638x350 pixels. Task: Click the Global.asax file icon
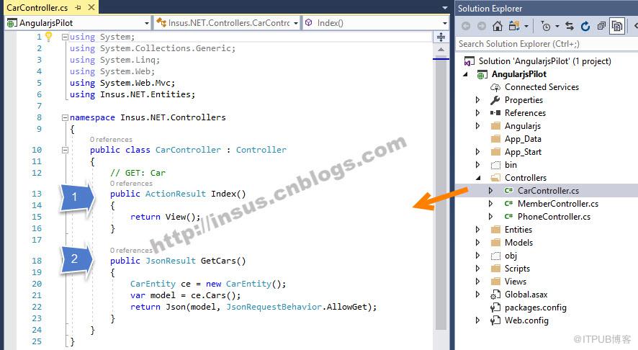pos(495,295)
